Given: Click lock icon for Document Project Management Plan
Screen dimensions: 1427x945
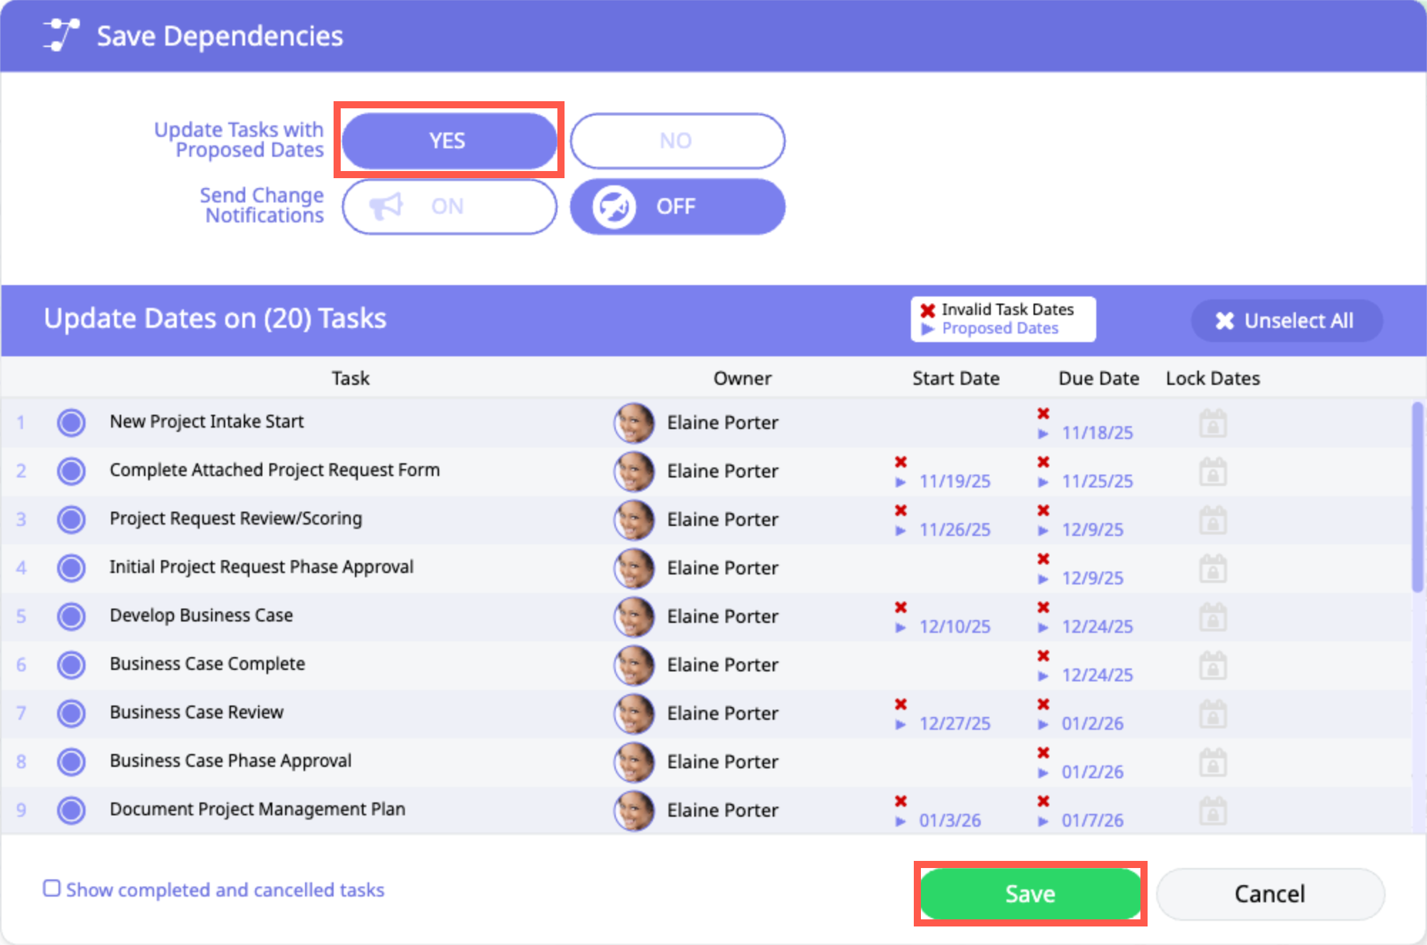Looking at the screenshot, I should (x=1212, y=811).
